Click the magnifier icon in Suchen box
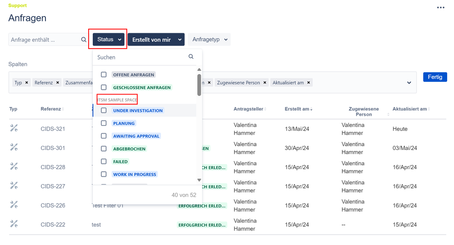 pyautogui.click(x=191, y=57)
